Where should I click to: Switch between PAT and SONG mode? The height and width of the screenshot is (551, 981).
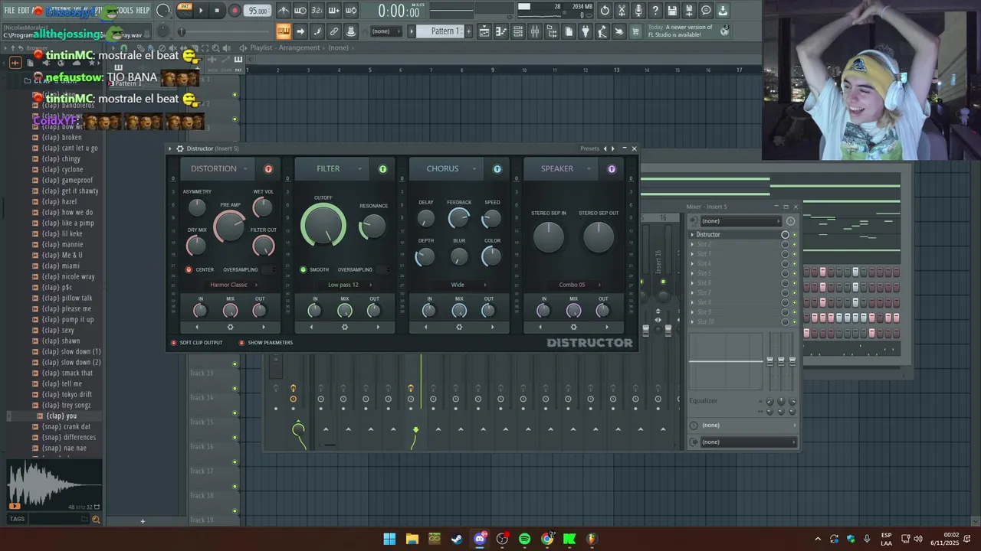click(x=184, y=11)
